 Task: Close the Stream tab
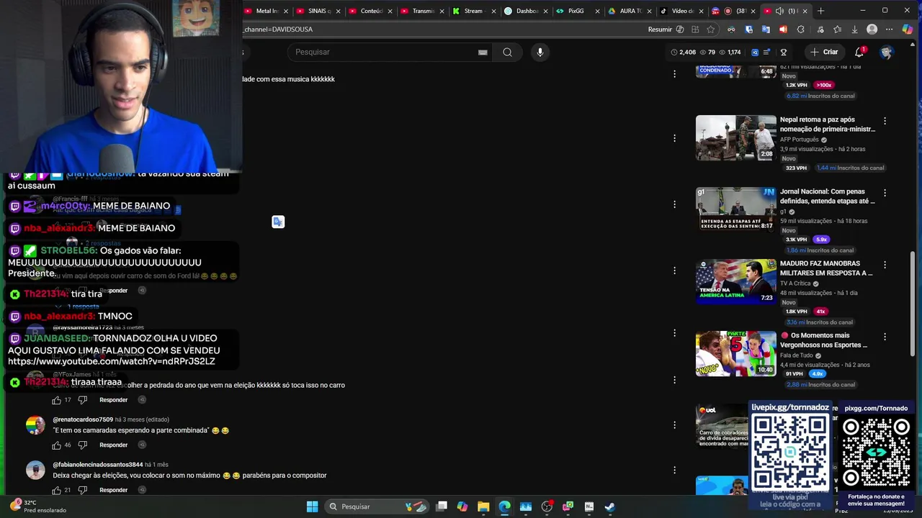pyautogui.click(x=494, y=11)
